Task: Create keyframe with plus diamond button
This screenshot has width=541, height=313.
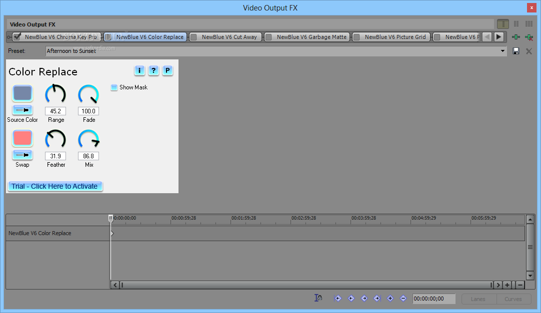Action: coord(390,299)
